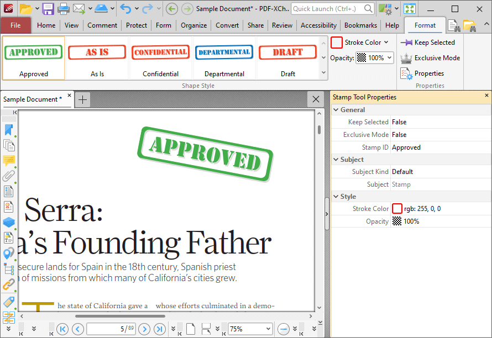Collapse the Style section

click(336, 197)
